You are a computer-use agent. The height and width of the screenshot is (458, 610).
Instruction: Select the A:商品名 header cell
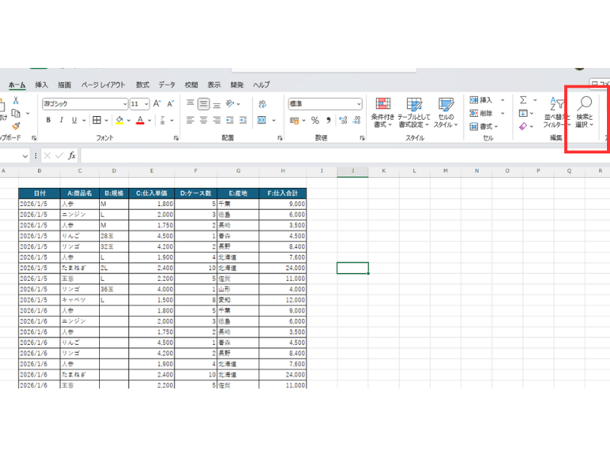click(79, 193)
